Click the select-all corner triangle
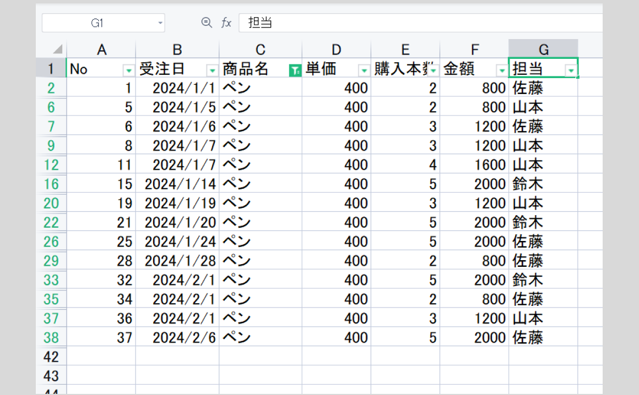Screen dimensions: 639x395 coord(58,49)
